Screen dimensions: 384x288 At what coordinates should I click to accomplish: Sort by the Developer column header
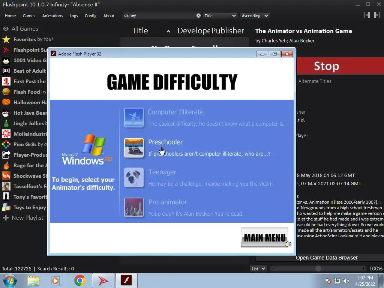(x=193, y=31)
